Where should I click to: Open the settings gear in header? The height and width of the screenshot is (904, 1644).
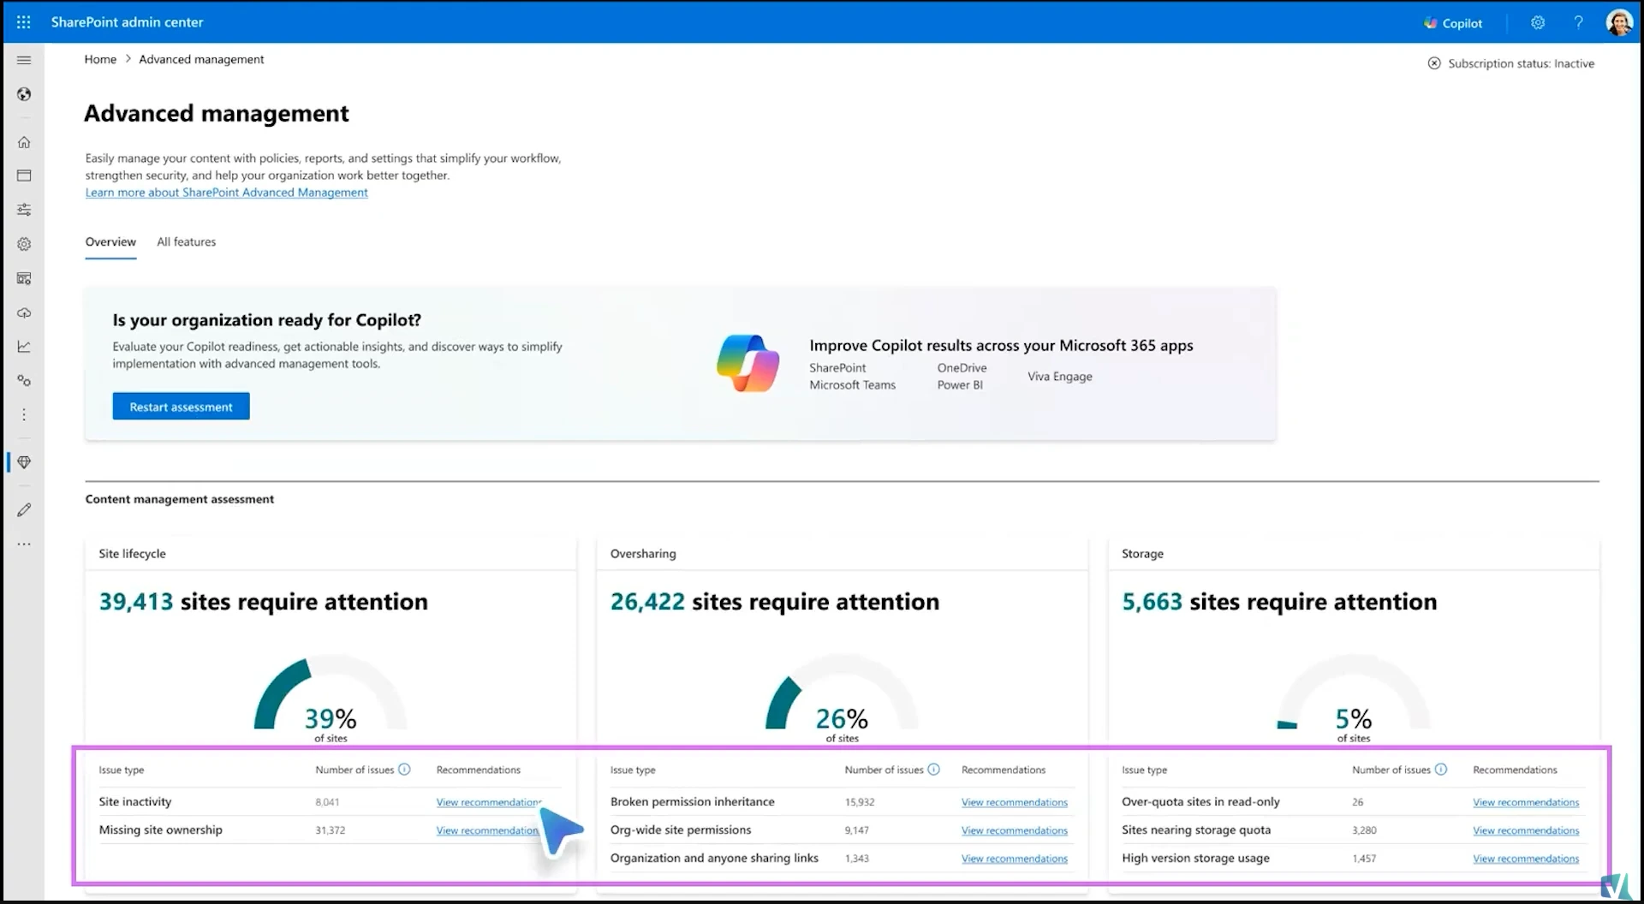[1538, 23]
